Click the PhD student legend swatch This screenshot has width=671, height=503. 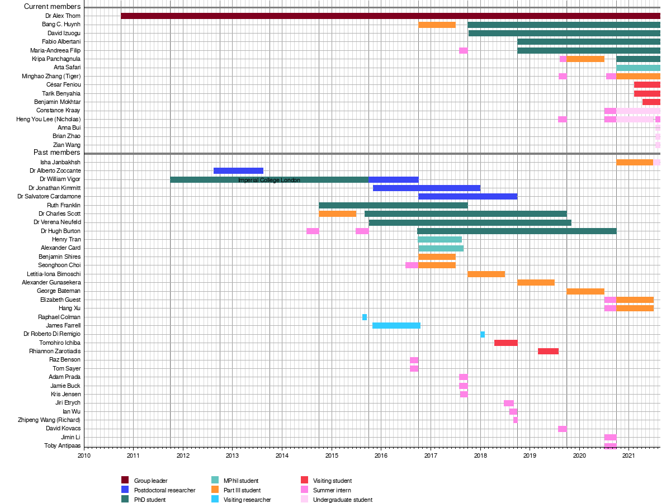(x=125, y=499)
